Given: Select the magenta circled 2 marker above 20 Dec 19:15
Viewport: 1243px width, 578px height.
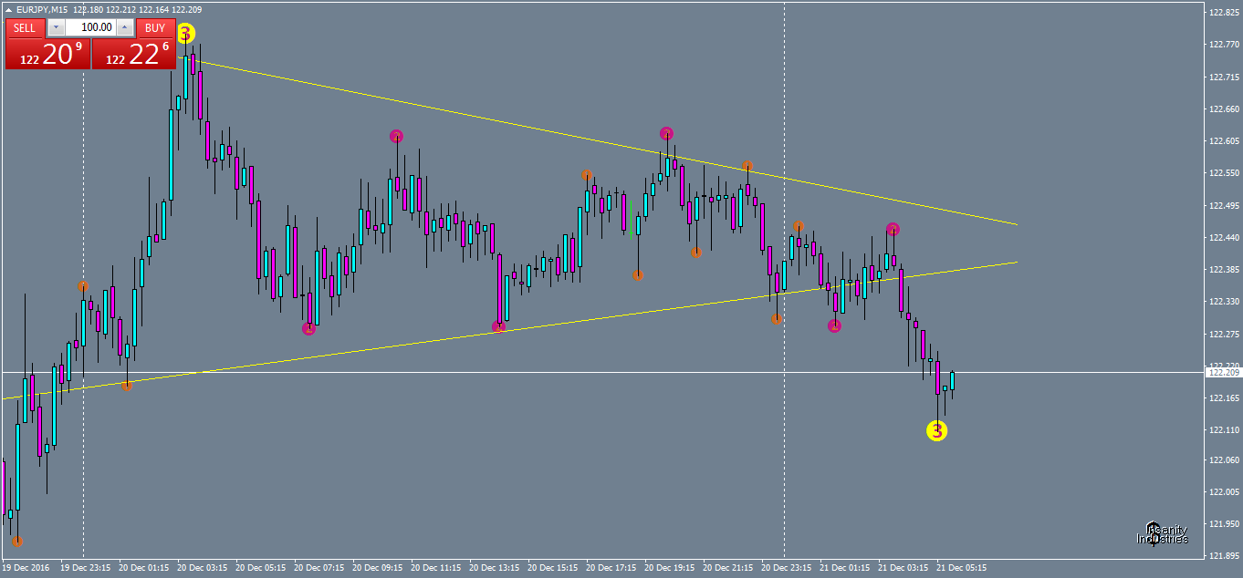Looking at the screenshot, I should [665, 131].
